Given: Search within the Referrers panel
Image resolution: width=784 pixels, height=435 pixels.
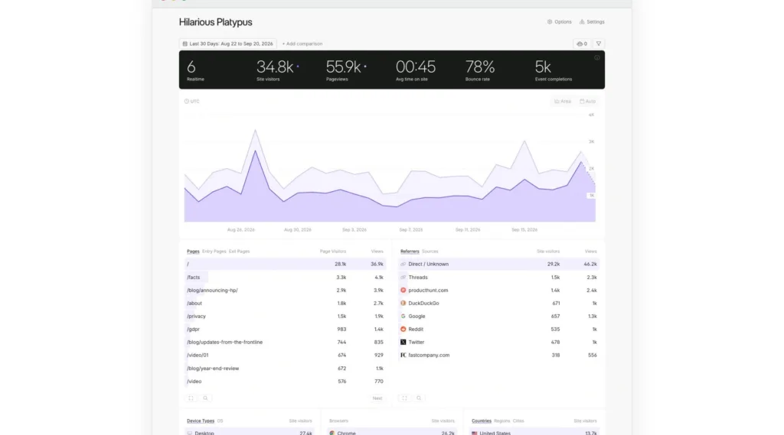Looking at the screenshot, I should click(419, 398).
